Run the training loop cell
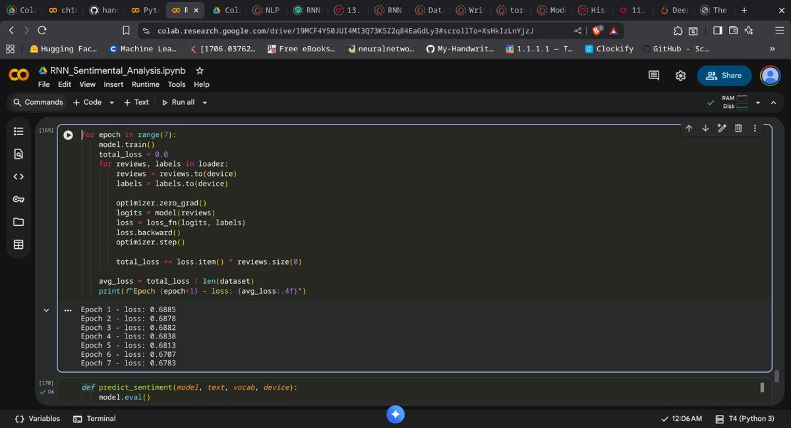This screenshot has width=791, height=428. pyautogui.click(x=68, y=135)
